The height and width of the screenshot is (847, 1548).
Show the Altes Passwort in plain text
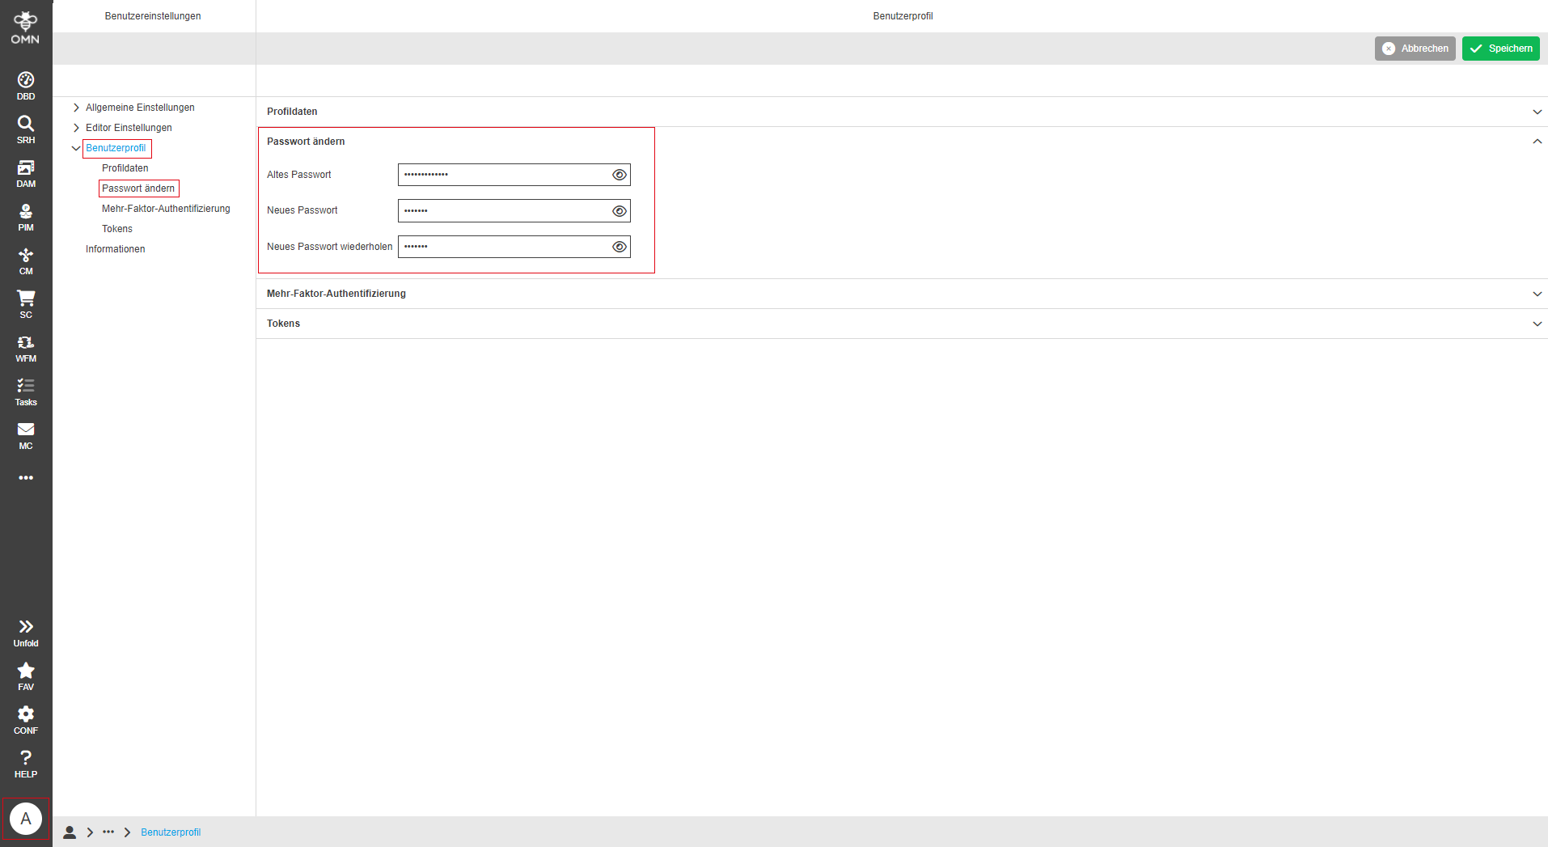pos(619,174)
